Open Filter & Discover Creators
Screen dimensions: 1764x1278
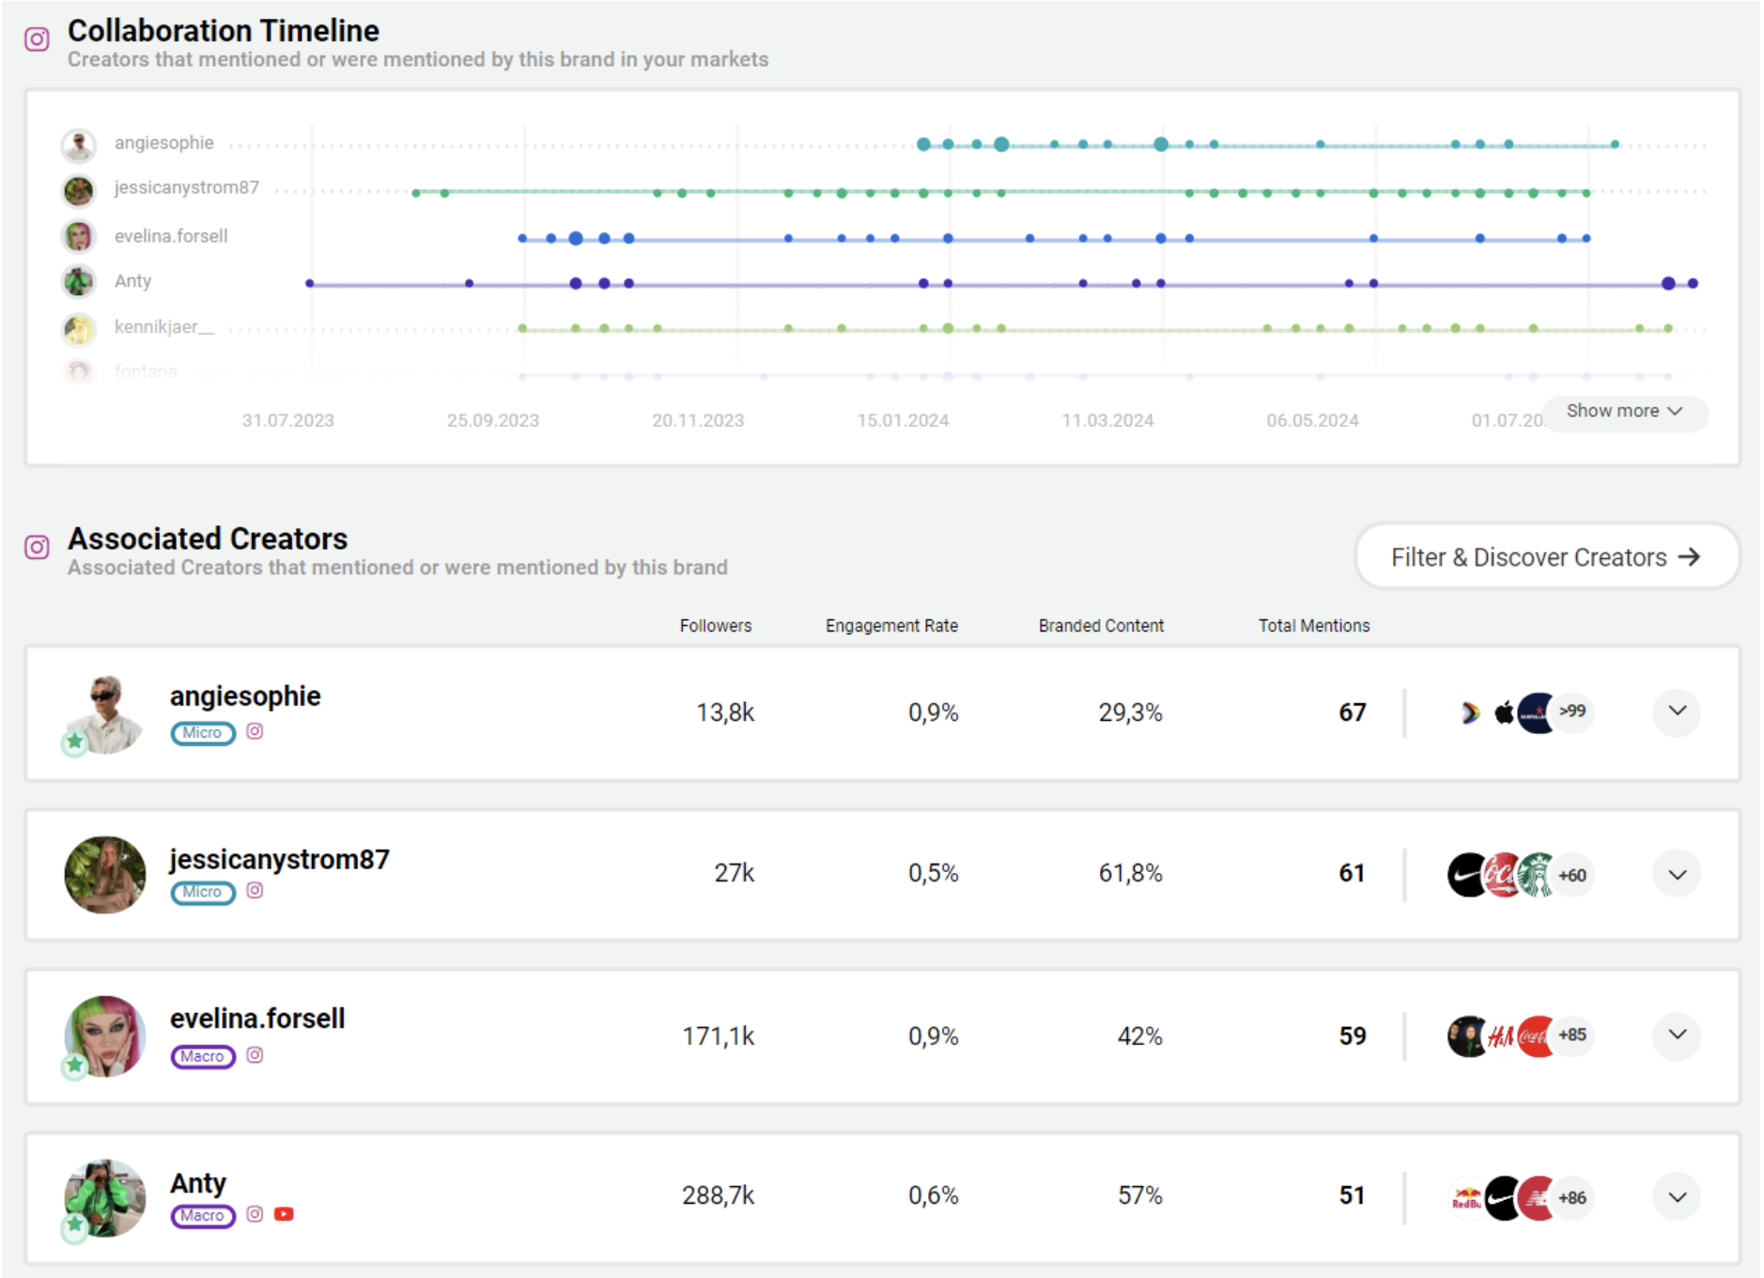tap(1546, 557)
